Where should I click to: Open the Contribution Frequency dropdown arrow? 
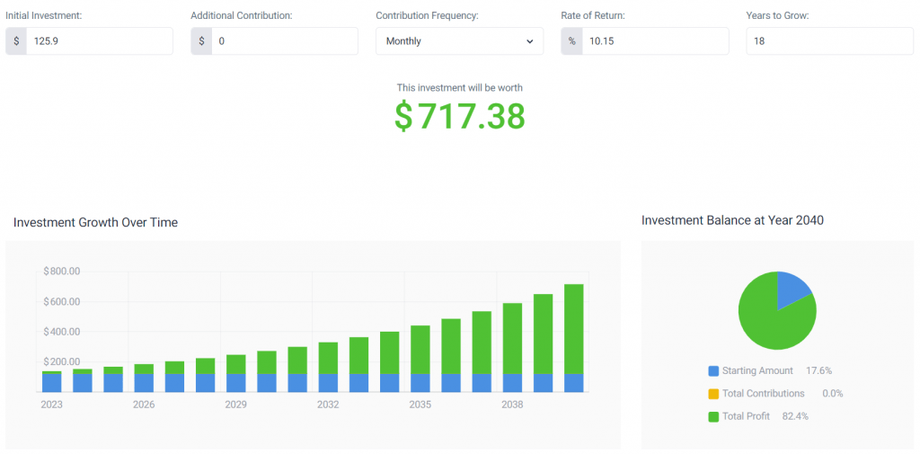[x=529, y=41]
